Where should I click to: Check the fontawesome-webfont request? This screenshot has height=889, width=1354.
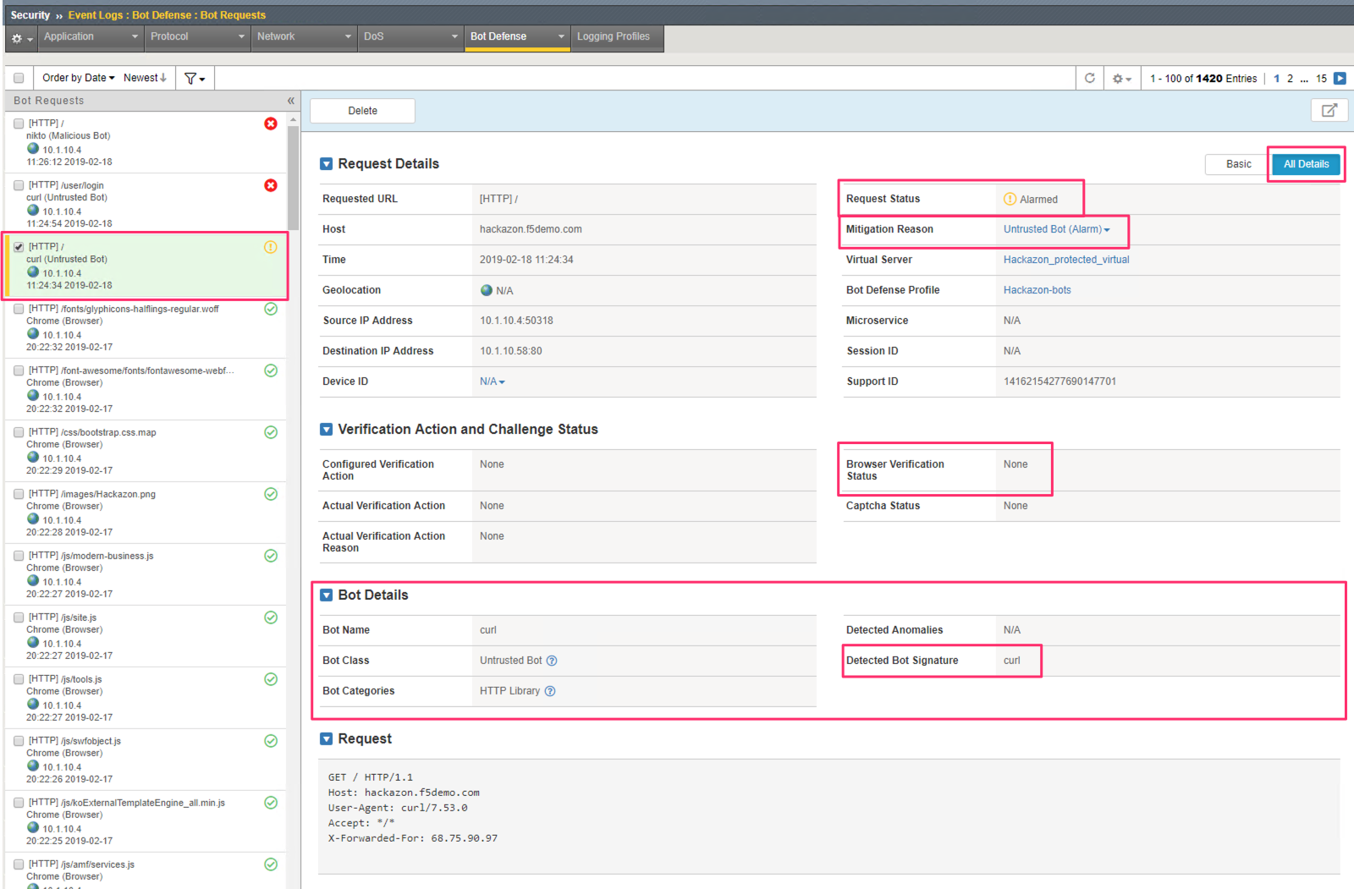coord(19,370)
